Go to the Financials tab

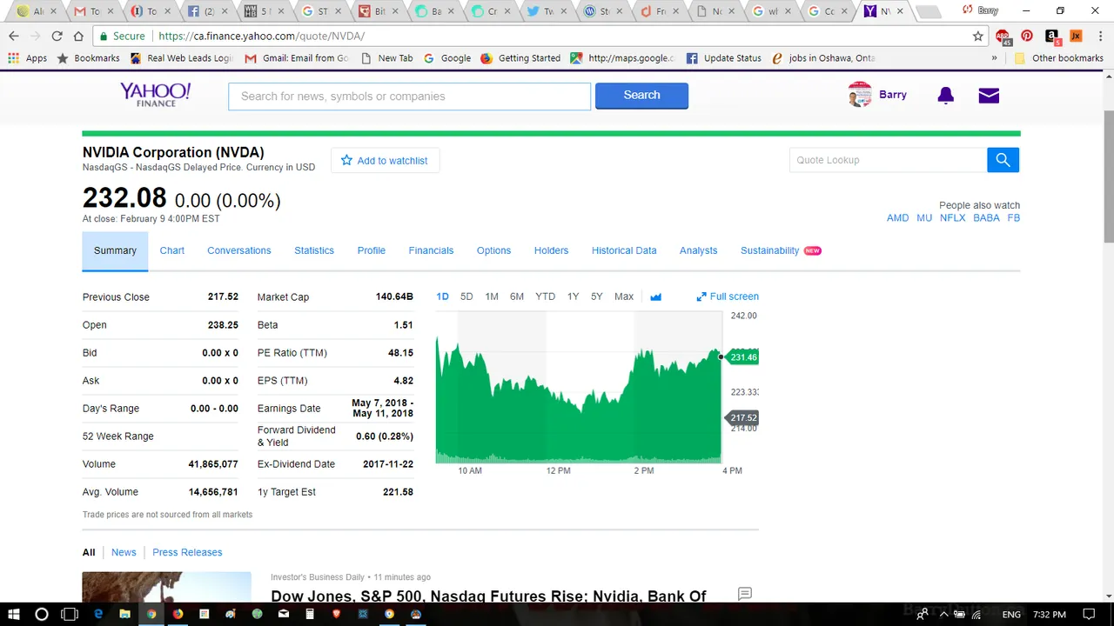click(431, 250)
